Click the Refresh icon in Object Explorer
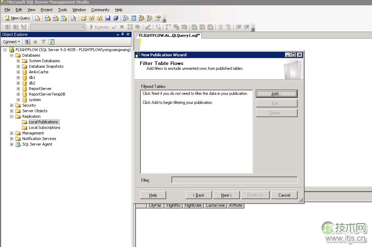This screenshot has height=247, width=372. (51, 42)
